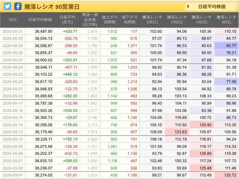239x179 pixels.
Task: Open the 日経平均株価 button
Action: [x=211, y=7]
